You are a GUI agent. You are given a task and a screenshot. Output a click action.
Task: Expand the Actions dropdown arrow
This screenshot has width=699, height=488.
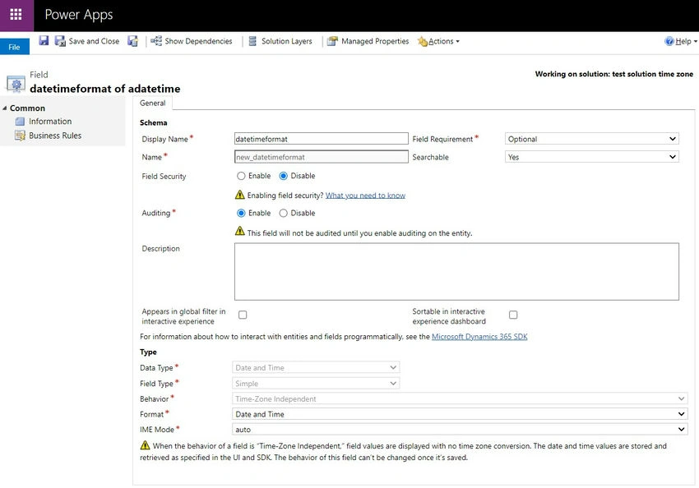point(457,41)
